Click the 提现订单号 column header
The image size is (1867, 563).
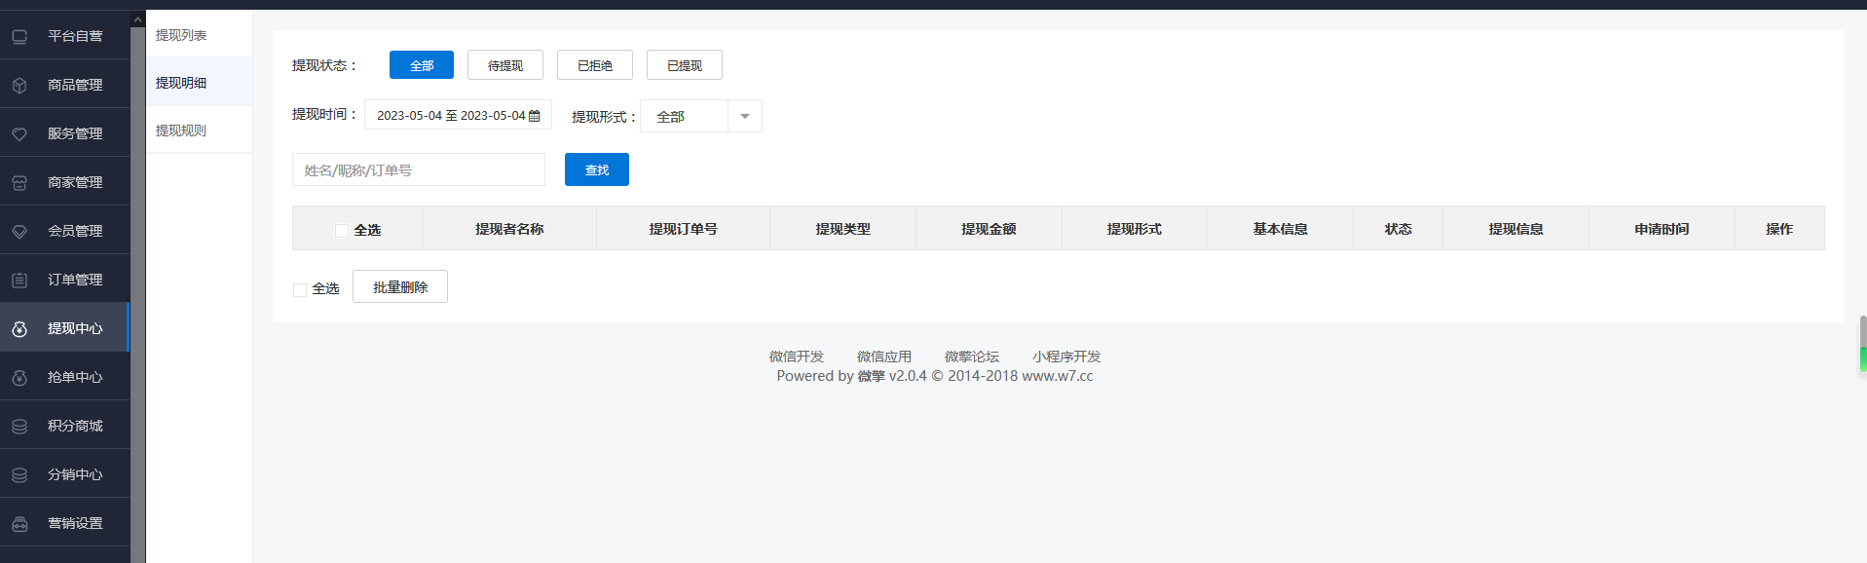[684, 229]
